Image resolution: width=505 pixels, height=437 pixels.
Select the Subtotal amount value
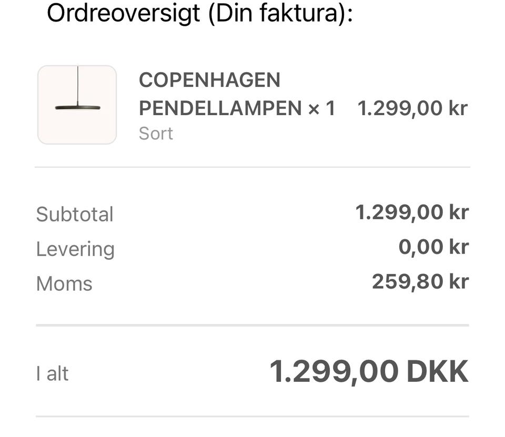(411, 212)
